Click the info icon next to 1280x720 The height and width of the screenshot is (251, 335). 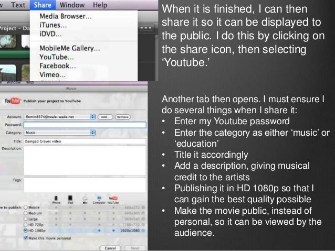[143, 225]
